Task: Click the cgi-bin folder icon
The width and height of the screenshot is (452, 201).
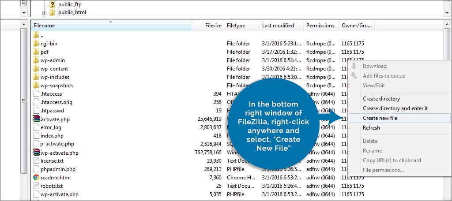Action: (36, 44)
